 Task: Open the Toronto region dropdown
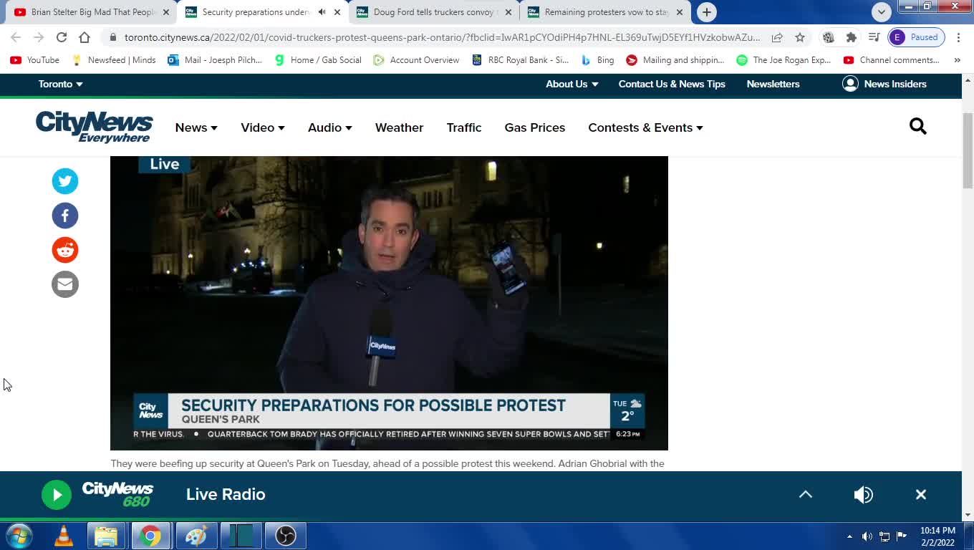(x=60, y=84)
